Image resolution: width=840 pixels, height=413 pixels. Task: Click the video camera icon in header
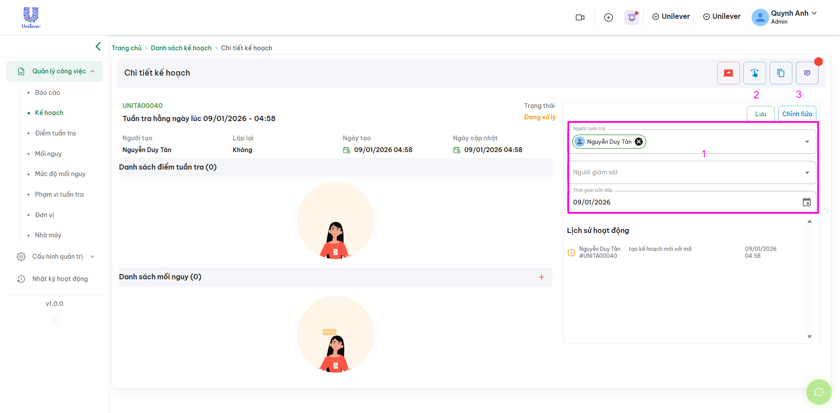pyautogui.click(x=580, y=17)
